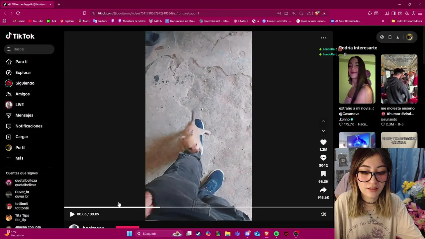Screen dimensions: 425x239
Task: Click the profile avatar at top right
Action: point(409,37)
